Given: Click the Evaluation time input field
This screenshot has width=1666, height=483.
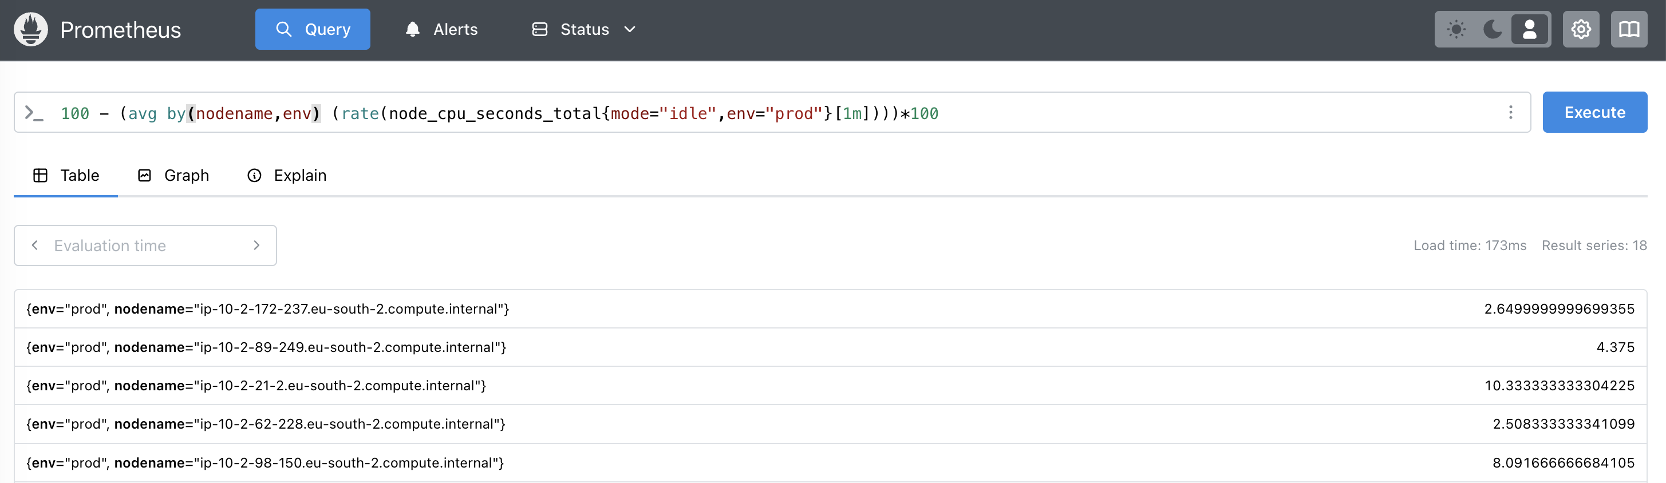Looking at the screenshot, I should pyautogui.click(x=145, y=246).
